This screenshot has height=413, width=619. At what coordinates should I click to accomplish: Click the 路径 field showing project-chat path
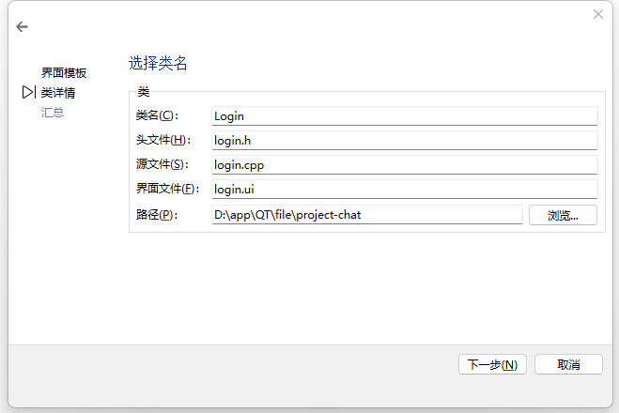366,215
